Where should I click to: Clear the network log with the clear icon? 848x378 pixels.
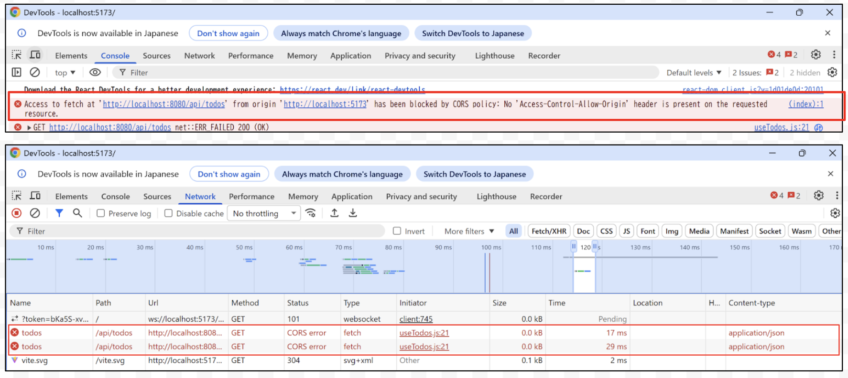[x=35, y=213]
